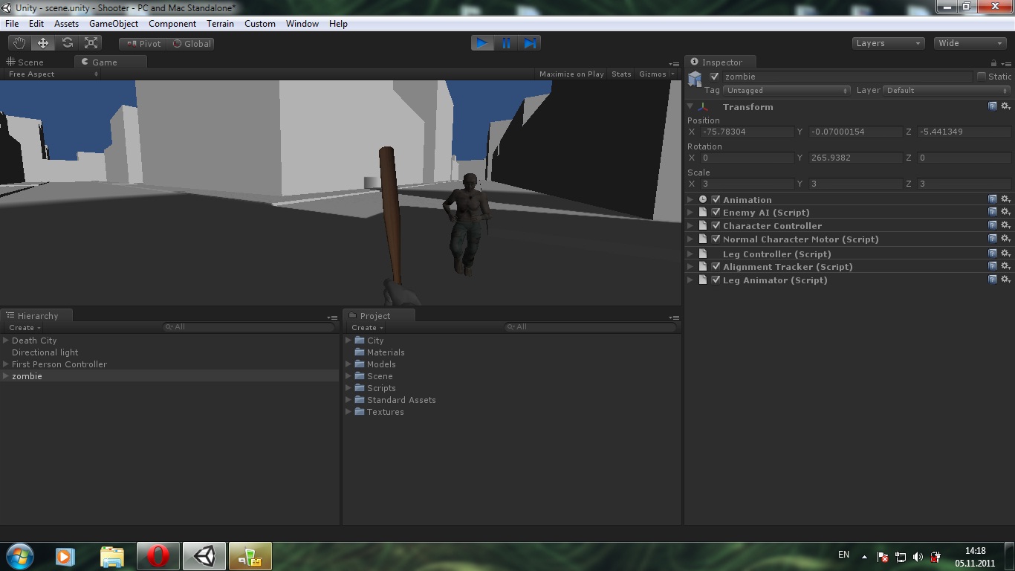Select the Hand tool in toolbar

(x=19, y=43)
